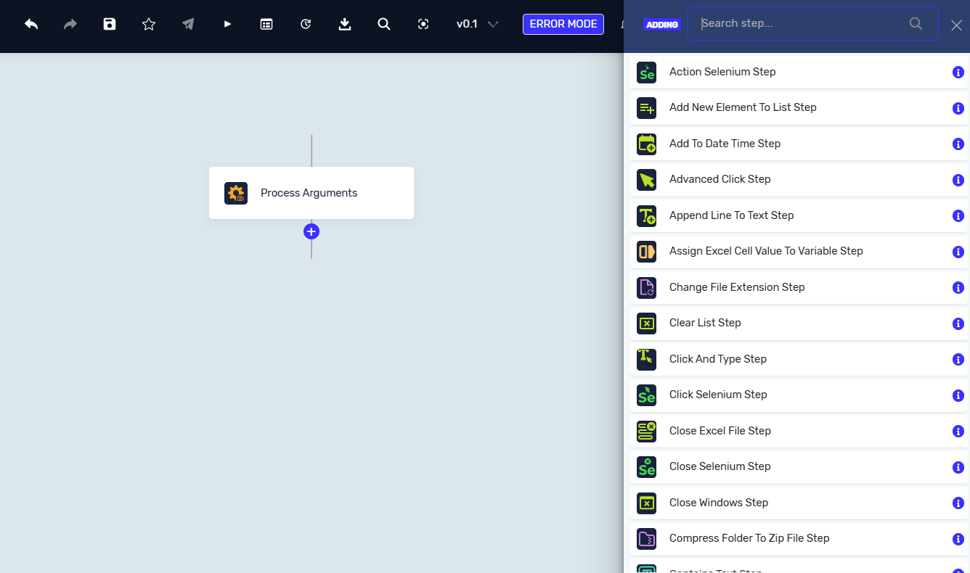
Task: View info for Append Line To Text Step
Action: point(958,216)
